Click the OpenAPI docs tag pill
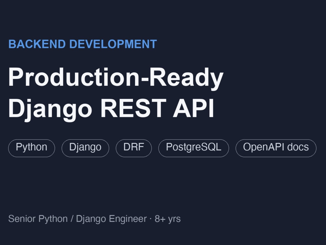This screenshot has width=326, height=245. click(x=276, y=148)
